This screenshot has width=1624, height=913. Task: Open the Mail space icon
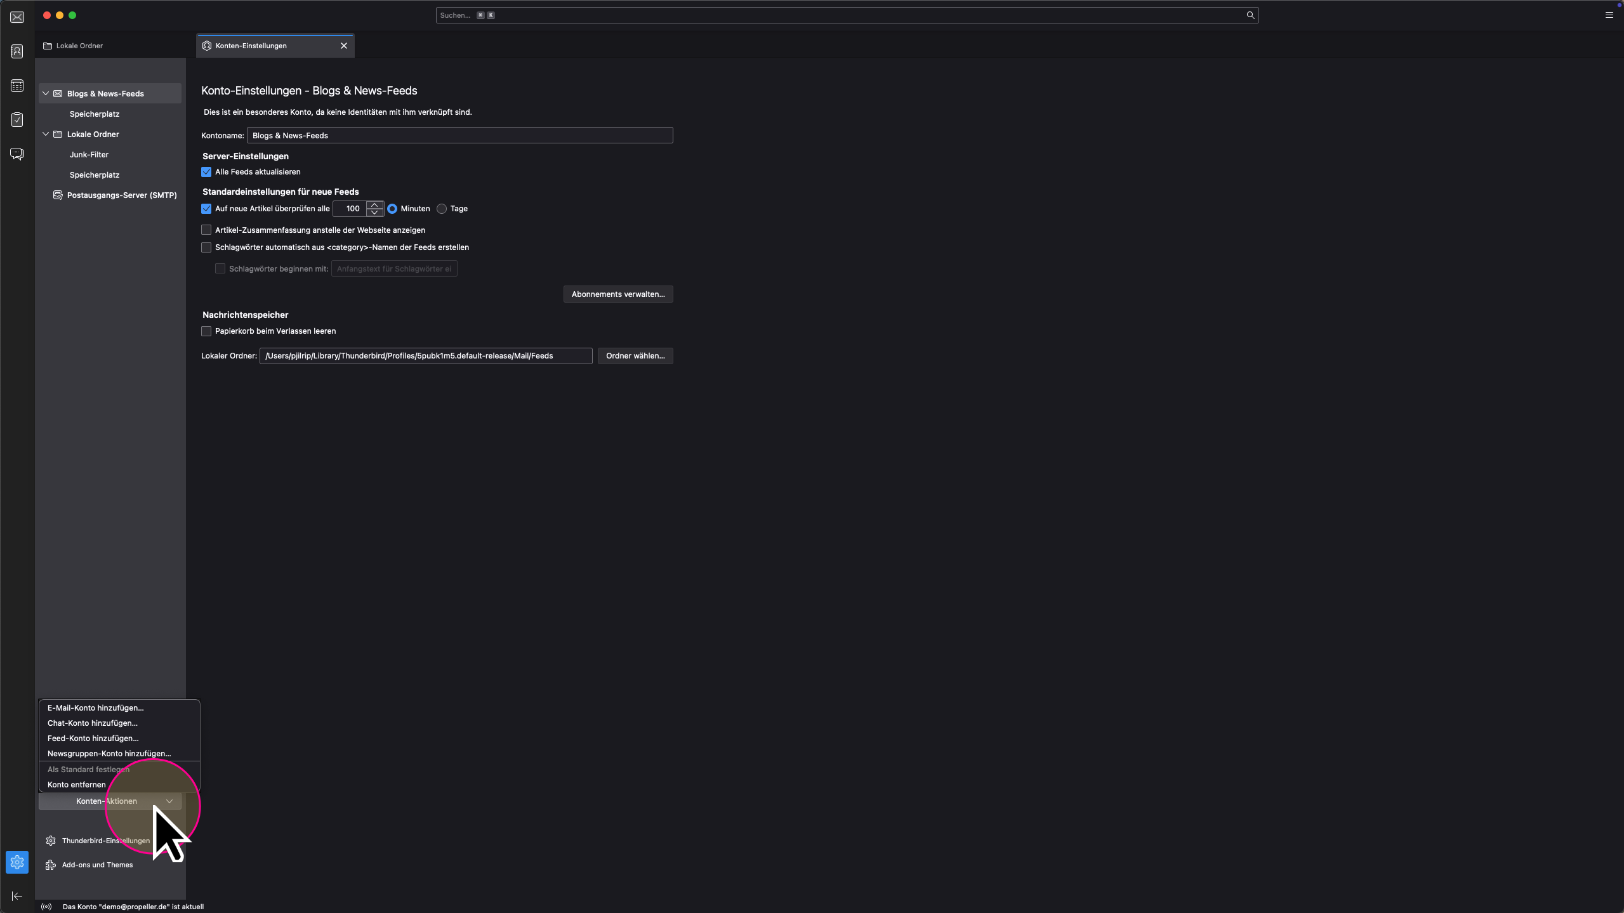tap(17, 17)
